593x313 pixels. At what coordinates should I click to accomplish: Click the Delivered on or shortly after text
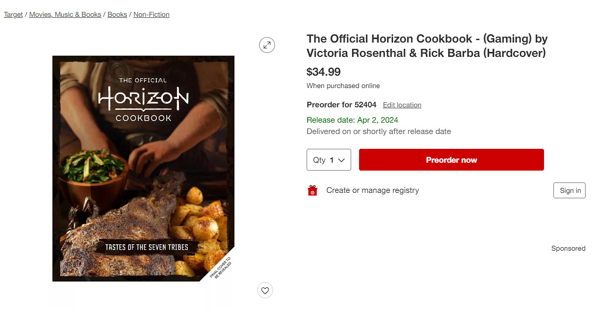[x=378, y=132]
